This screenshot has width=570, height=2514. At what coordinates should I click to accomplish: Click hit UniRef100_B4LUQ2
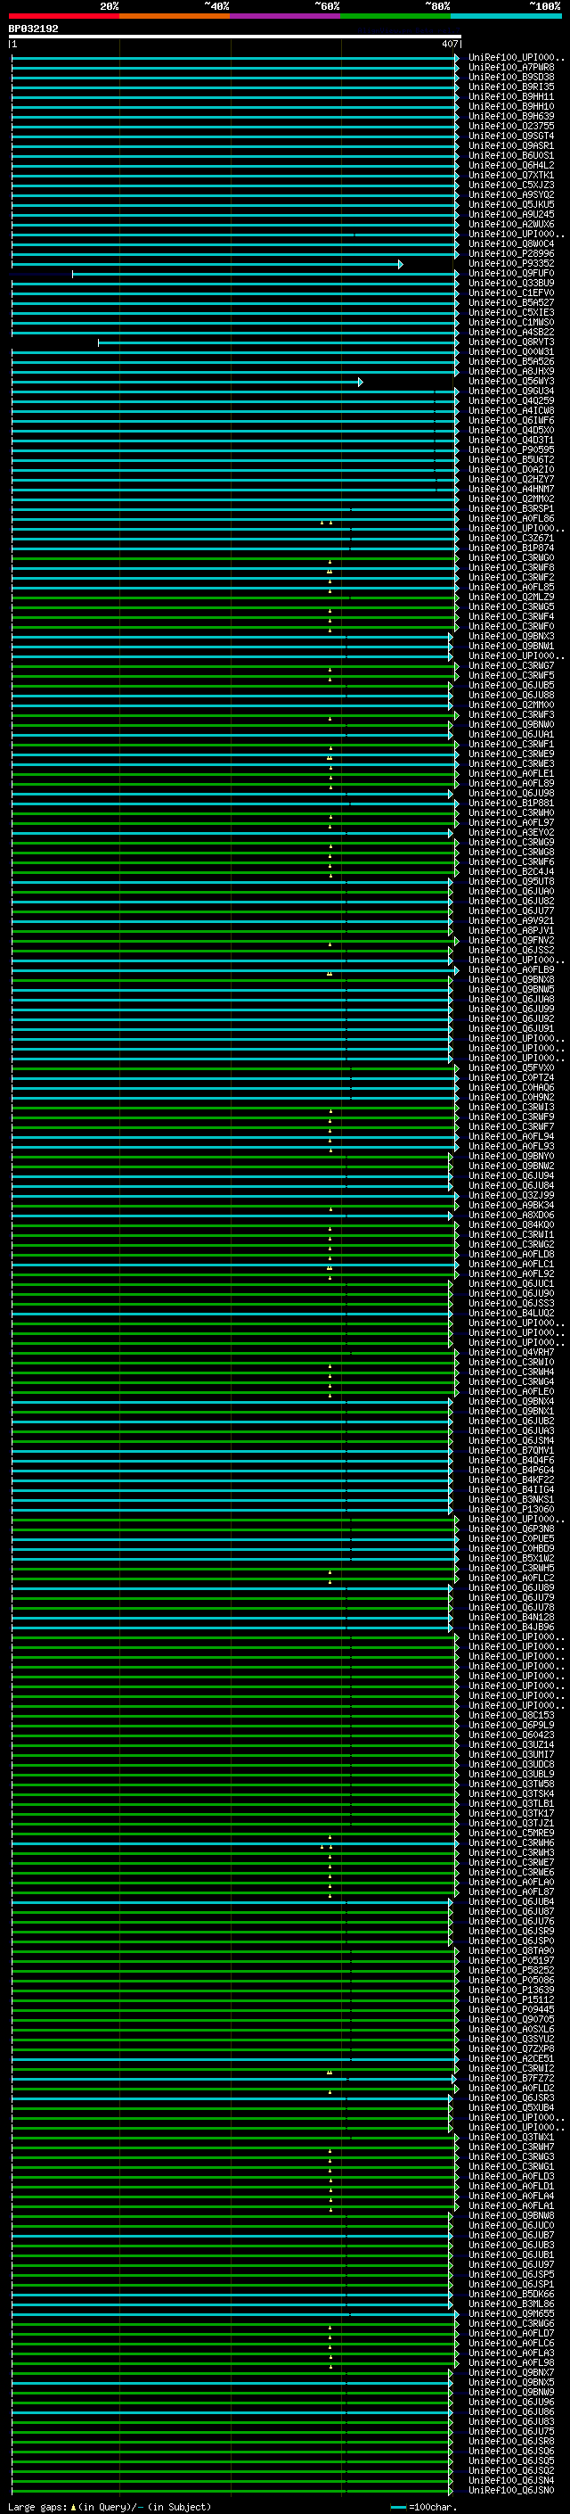click(x=511, y=1313)
